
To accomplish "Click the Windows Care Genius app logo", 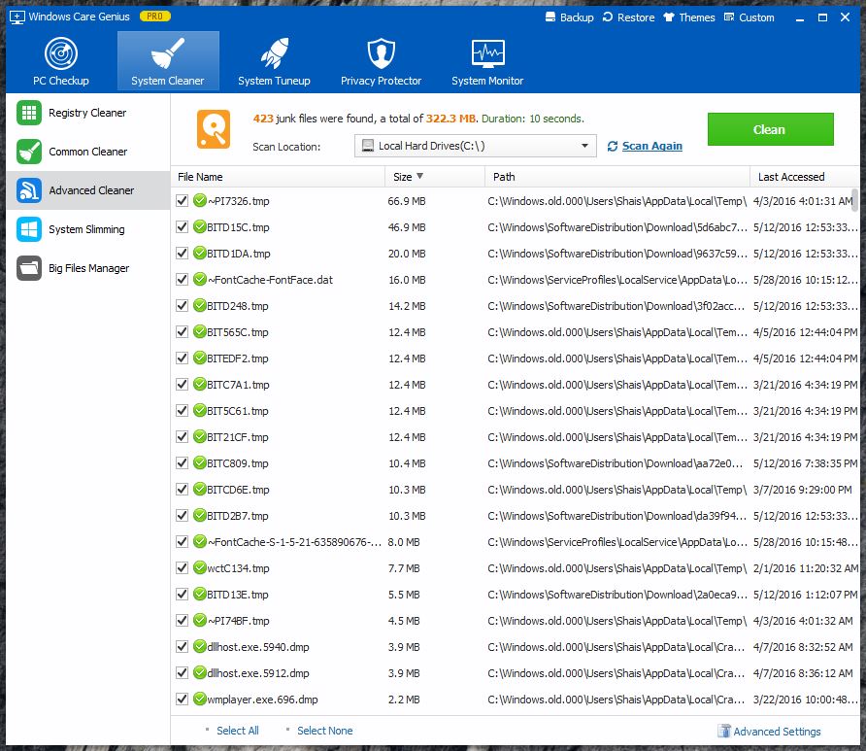I will point(17,17).
